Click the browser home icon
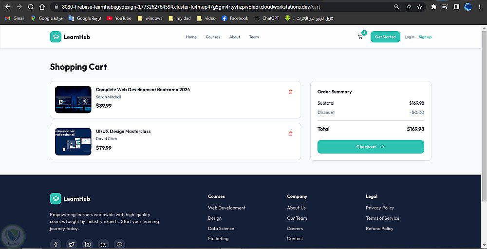The image size is (487, 249). coord(42,6)
